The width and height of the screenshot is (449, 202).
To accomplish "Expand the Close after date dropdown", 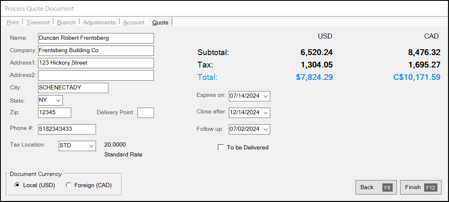I will [x=265, y=112].
